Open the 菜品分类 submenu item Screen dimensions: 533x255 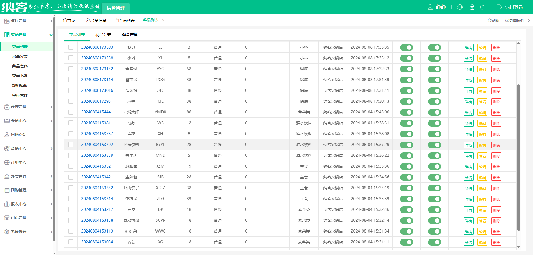20,56
